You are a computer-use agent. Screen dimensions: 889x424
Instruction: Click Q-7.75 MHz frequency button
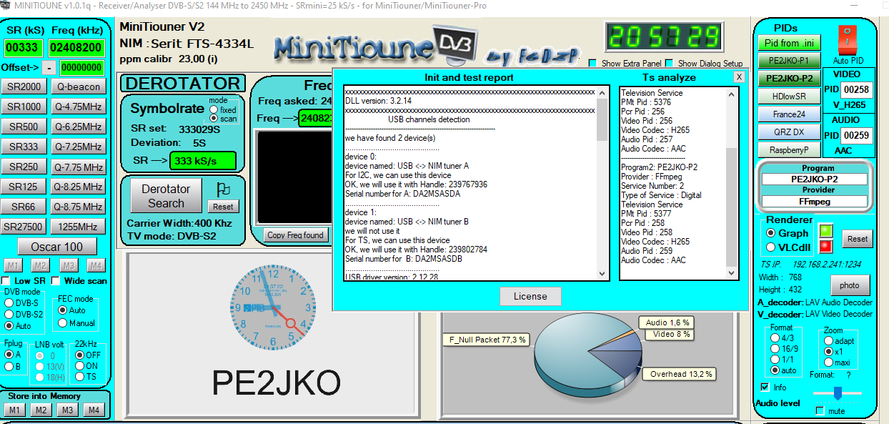[x=78, y=167]
